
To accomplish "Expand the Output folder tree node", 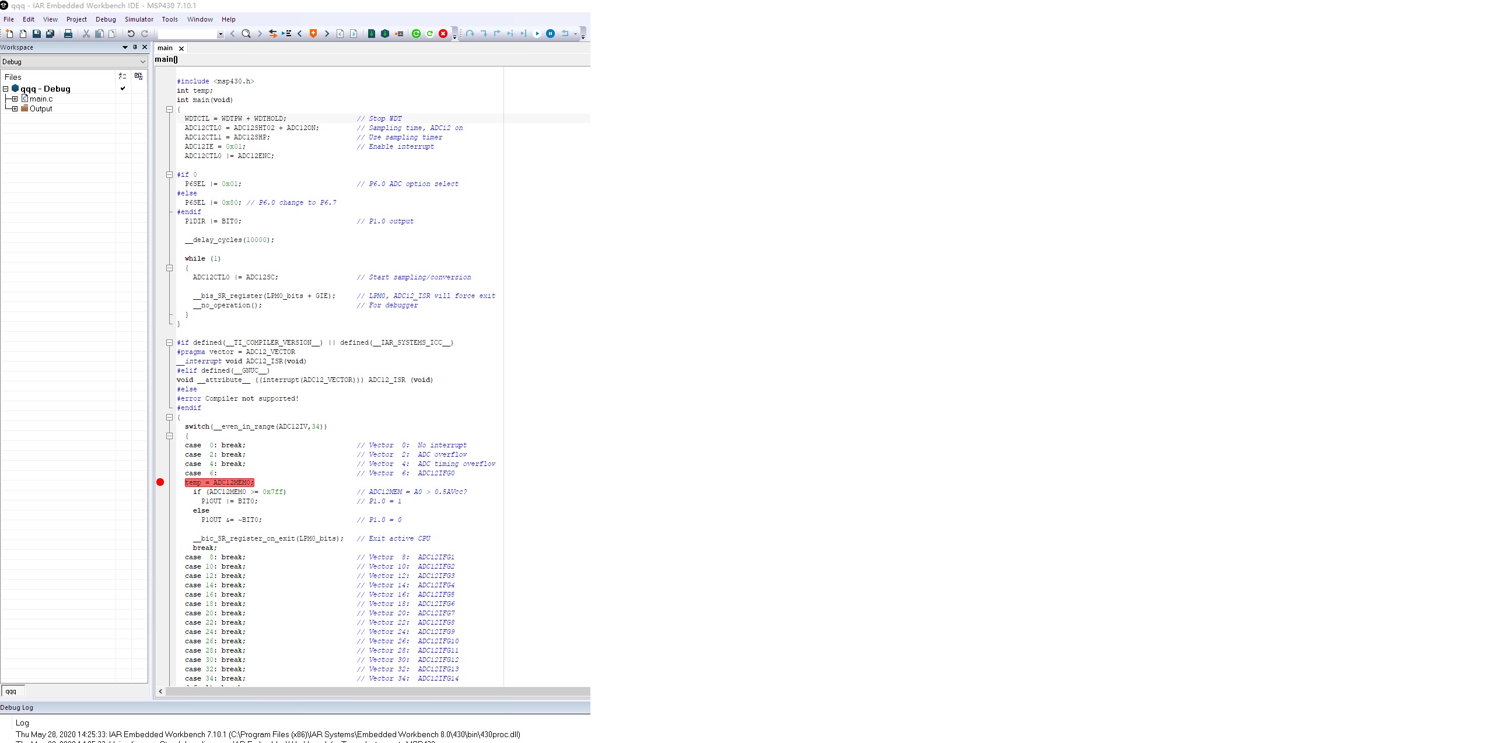I will click(x=15, y=109).
